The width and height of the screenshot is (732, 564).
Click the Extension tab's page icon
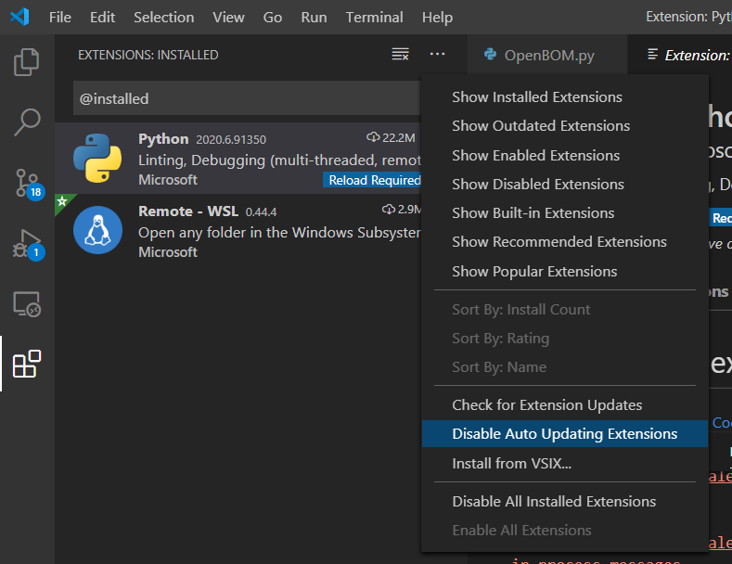coord(652,55)
